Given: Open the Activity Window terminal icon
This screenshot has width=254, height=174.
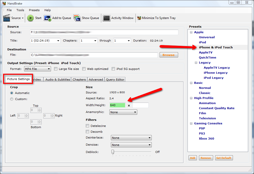Looking at the screenshot, I should tap(106, 18).
